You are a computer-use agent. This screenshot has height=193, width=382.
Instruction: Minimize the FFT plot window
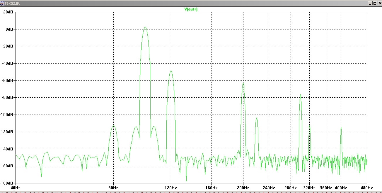[x=370, y=3]
